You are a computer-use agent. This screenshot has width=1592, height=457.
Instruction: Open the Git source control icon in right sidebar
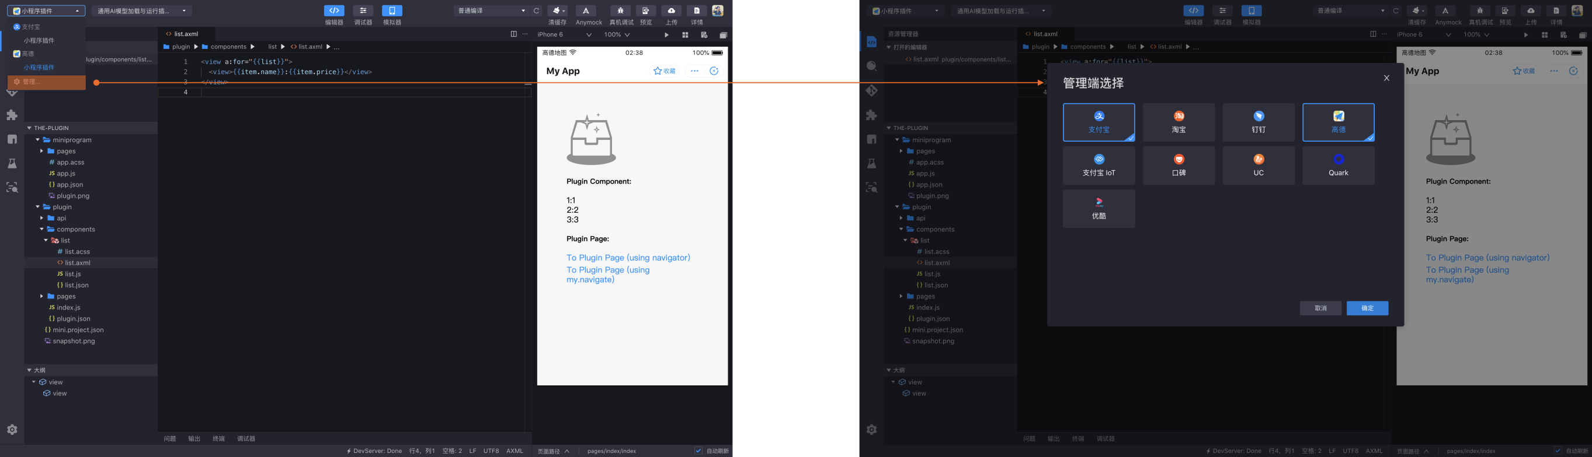click(871, 91)
